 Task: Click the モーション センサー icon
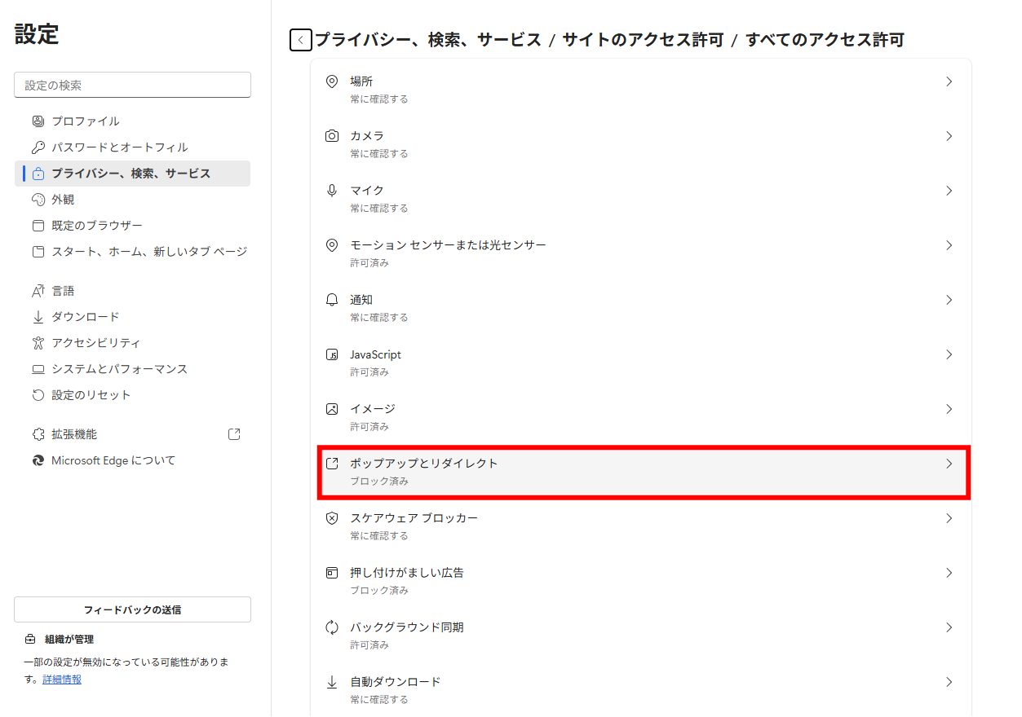332,245
